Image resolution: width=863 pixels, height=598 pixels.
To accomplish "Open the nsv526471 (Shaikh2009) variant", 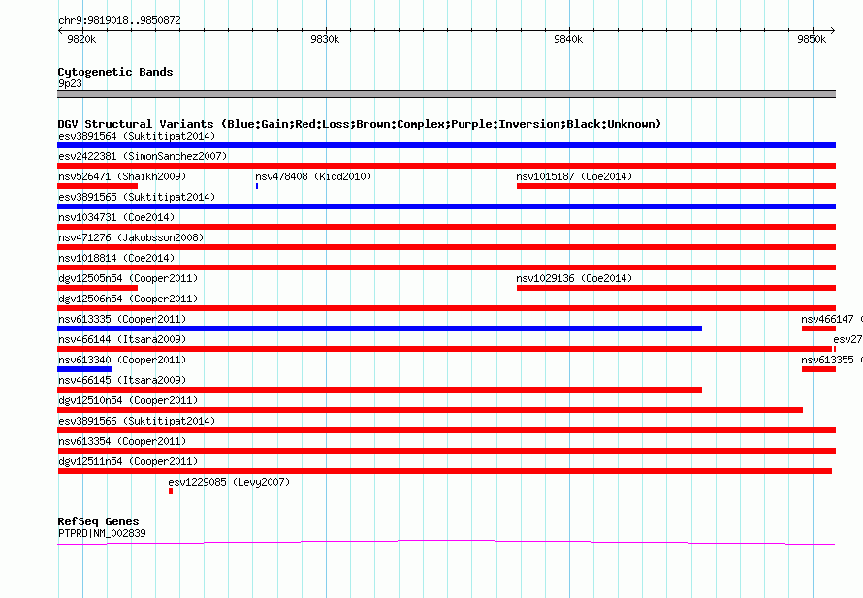I will click(x=122, y=176).
